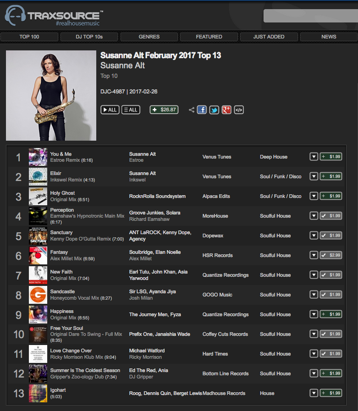358x411 pixels.
Task: Expand options dropdown for Holy Ghost
Action: (x=314, y=196)
